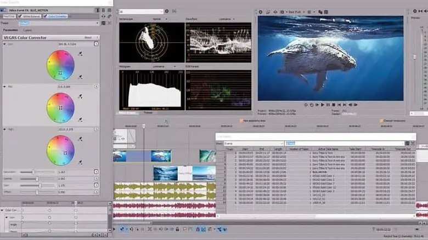This screenshot has height=240, width=428.
Task: Adjust the Gamma slider
Action: coord(36,179)
